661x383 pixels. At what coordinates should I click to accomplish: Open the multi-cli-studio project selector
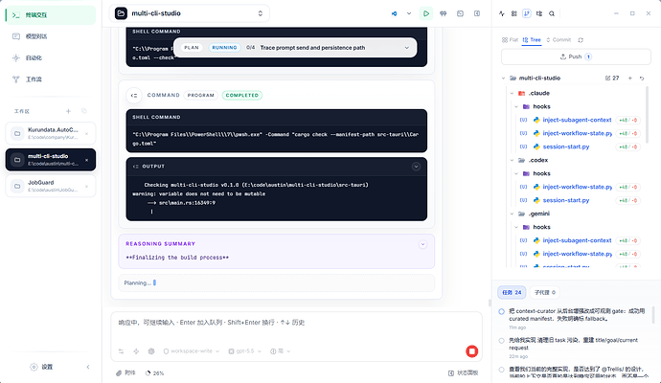coord(190,13)
